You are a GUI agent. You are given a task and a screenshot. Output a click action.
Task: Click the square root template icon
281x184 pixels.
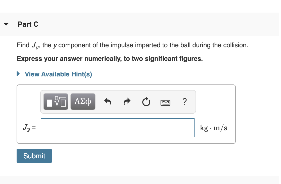(56, 102)
